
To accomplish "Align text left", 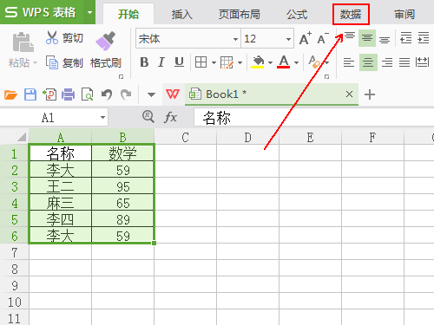I will (x=349, y=62).
